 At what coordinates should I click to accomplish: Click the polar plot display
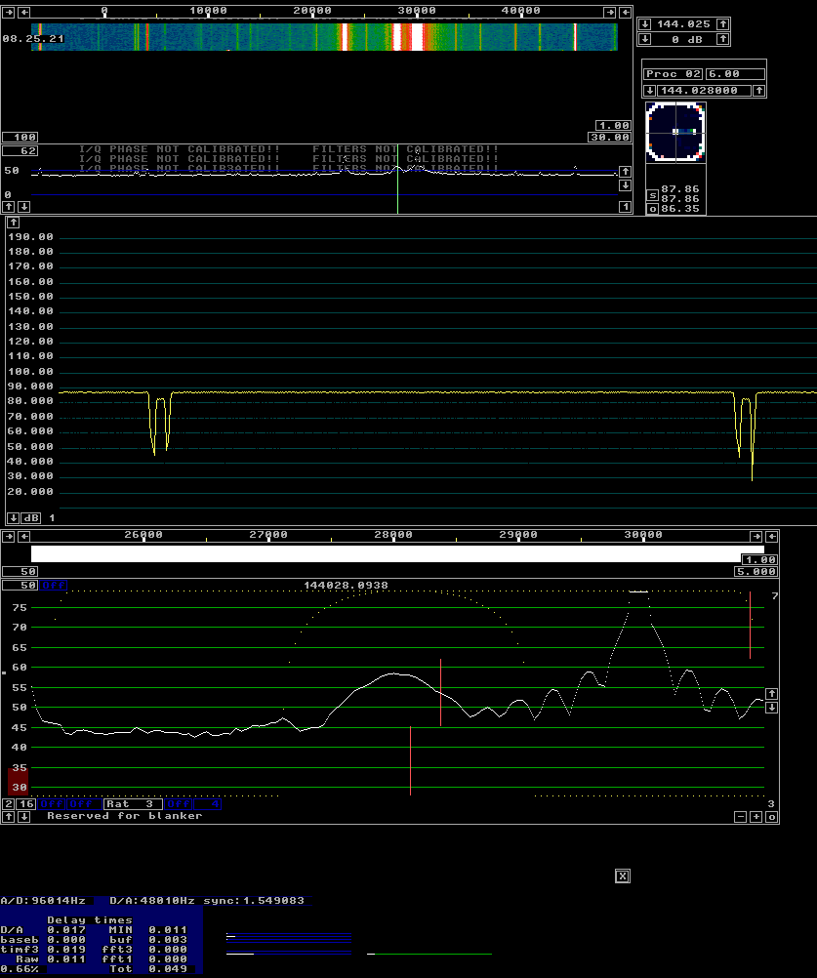coord(675,132)
